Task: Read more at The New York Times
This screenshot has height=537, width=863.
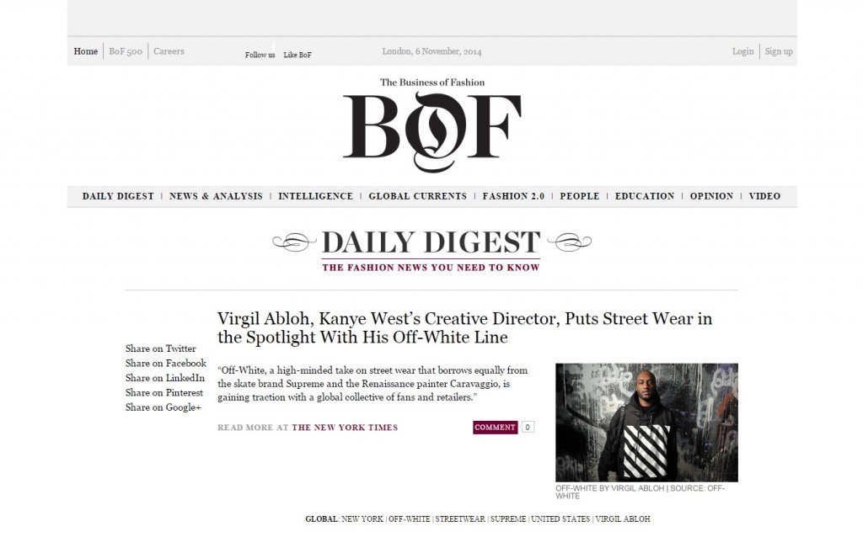Action: click(x=345, y=428)
